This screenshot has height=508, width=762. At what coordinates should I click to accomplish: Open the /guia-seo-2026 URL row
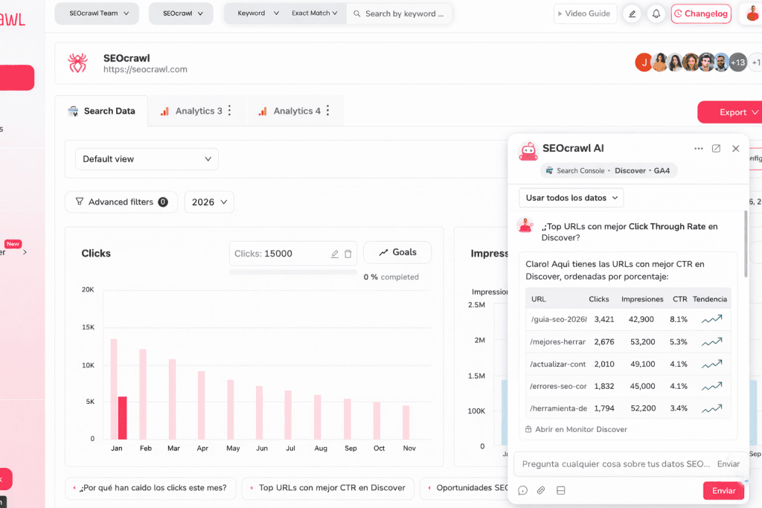(628, 320)
